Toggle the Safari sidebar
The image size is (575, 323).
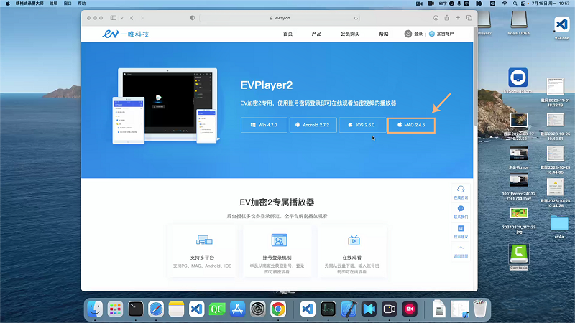click(x=114, y=17)
